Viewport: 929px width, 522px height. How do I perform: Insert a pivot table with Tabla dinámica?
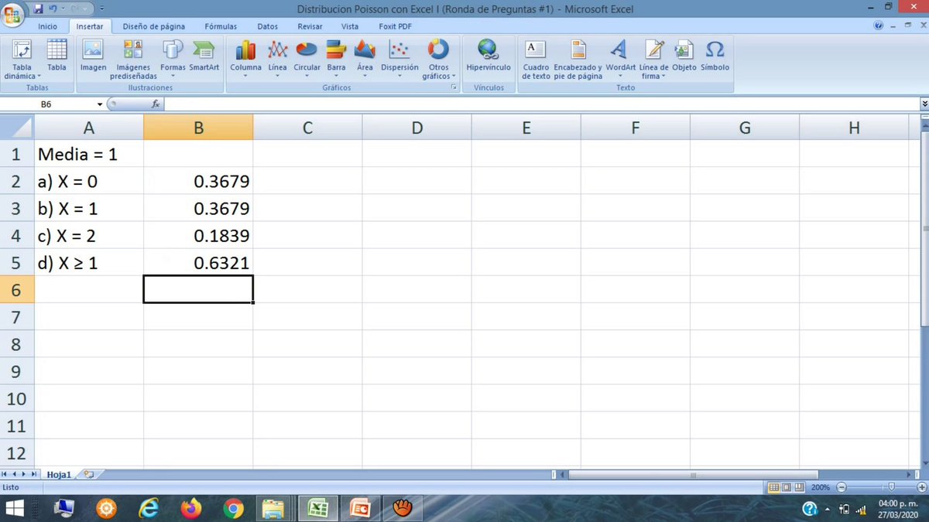(x=21, y=58)
